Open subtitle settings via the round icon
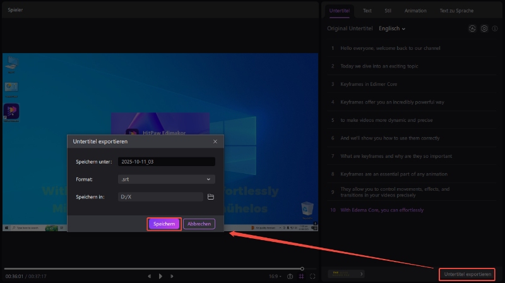Screen dimensions: 505x283 coord(484,28)
